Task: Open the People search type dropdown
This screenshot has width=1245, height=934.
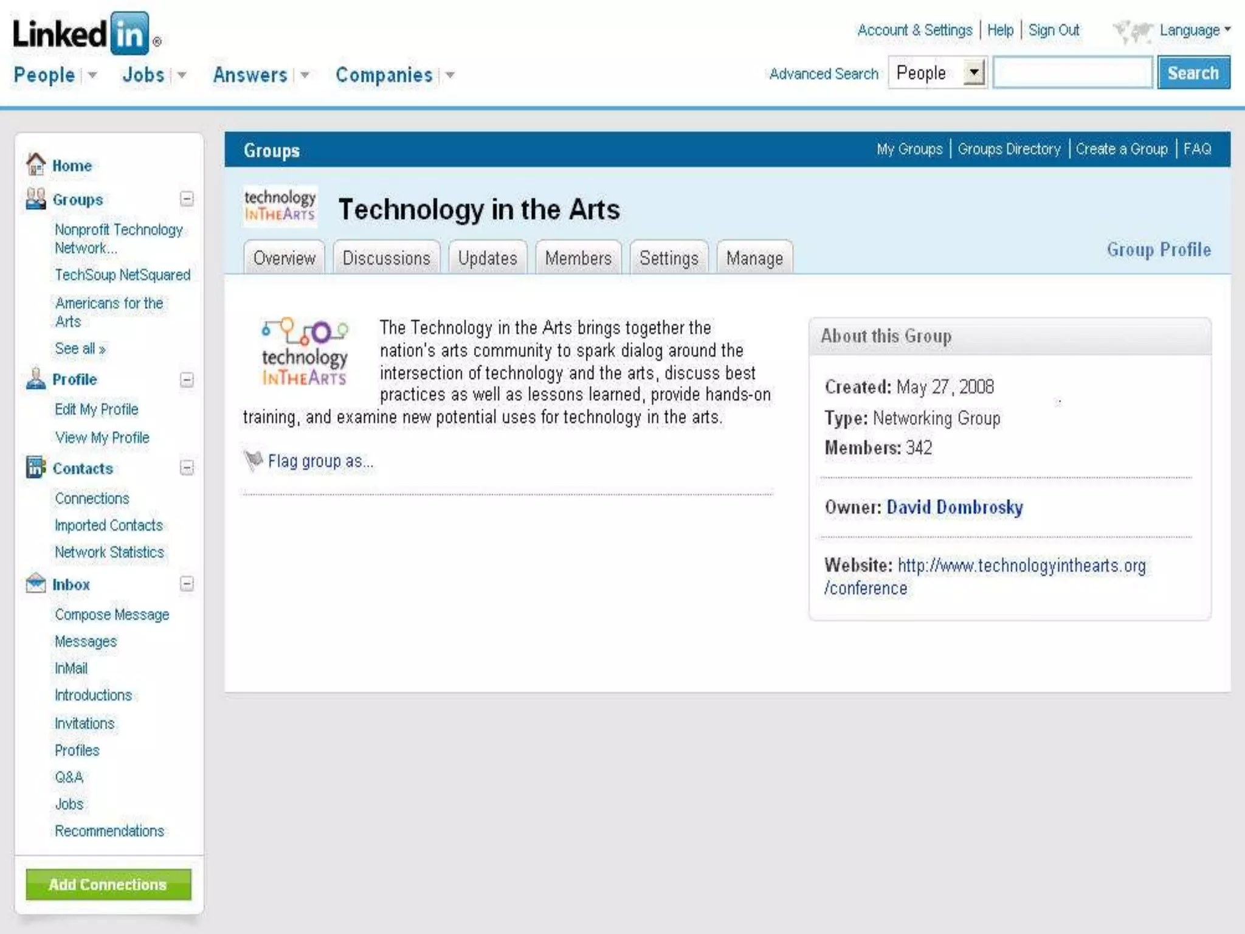Action: (x=974, y=72)
